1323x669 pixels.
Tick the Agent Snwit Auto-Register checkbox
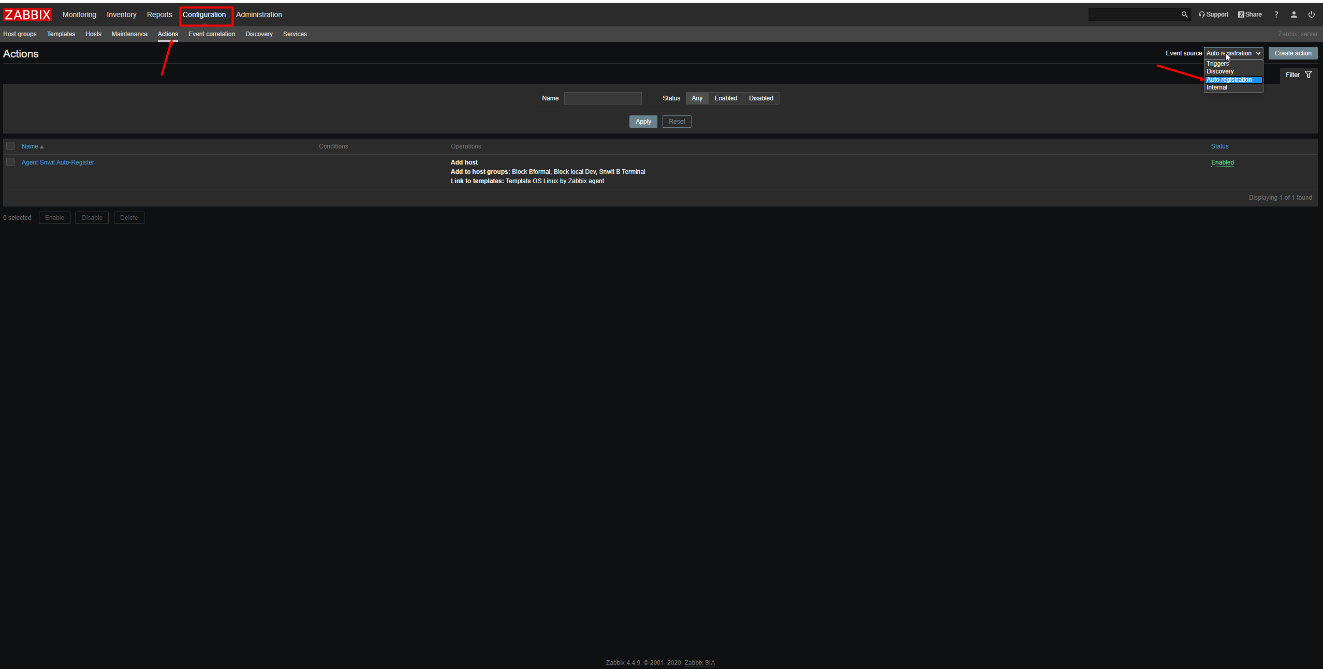tap(10, 162)
